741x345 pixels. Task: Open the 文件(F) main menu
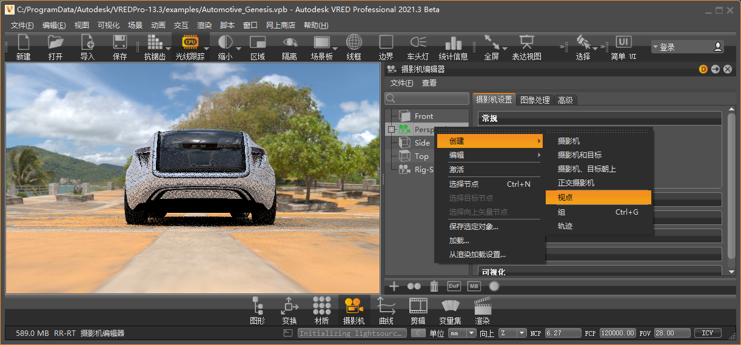[22, 25]
